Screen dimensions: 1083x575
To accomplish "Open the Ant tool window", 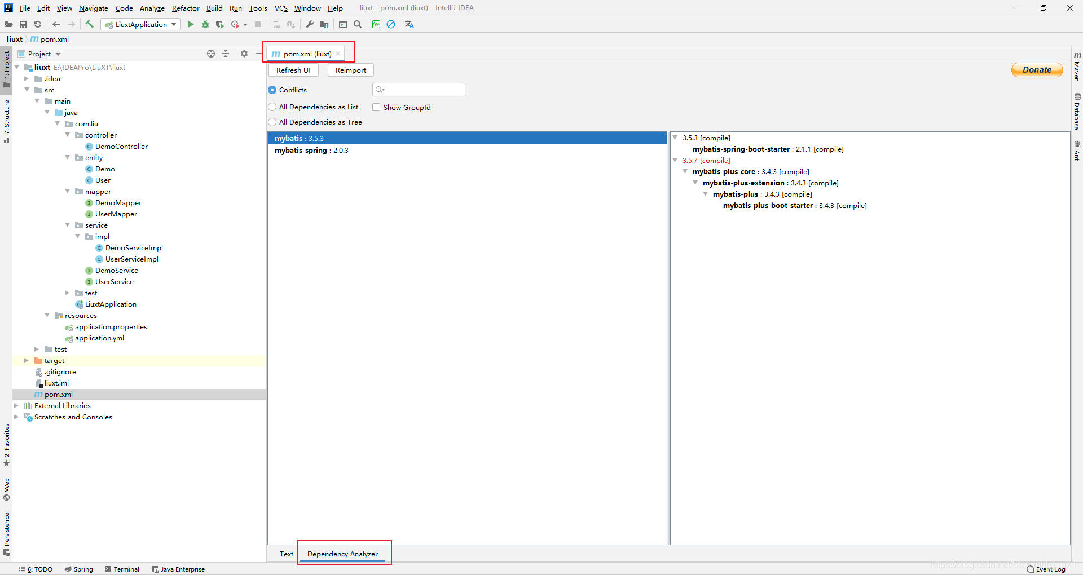I will point(1077,151).
